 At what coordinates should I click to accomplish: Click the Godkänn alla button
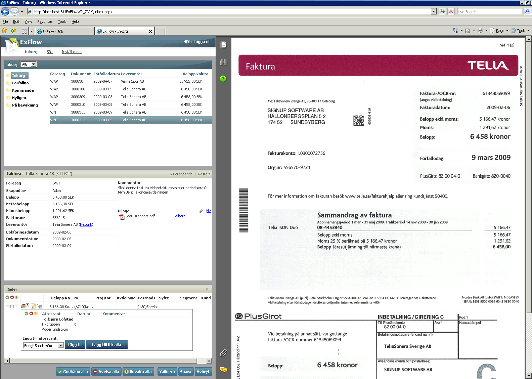[x=73, y=372]
